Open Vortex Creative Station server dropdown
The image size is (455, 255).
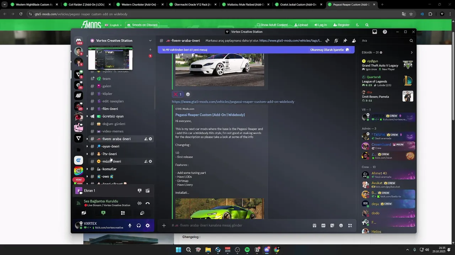point(150,41)
